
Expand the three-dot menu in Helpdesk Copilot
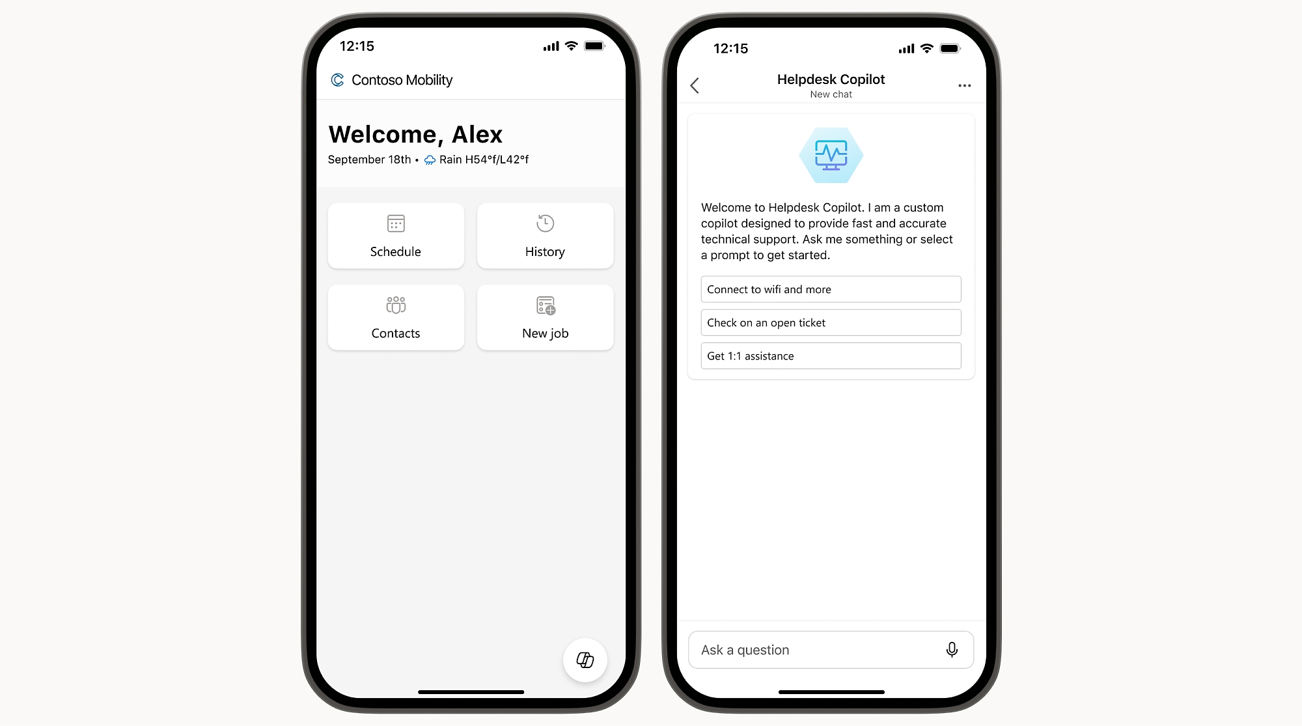(964, 86)
